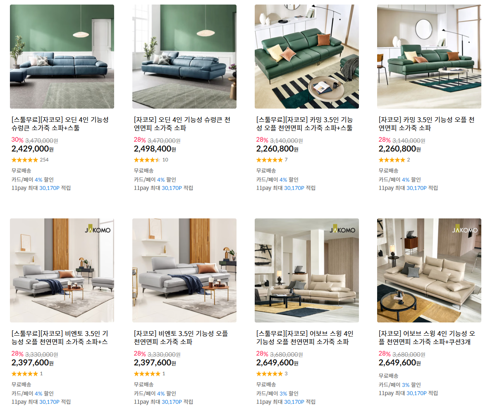Image resolution: width=490 pixels, height=417 pixels.
Task: Click the 2,429,000원 price
Action: [x=33, y=149]
